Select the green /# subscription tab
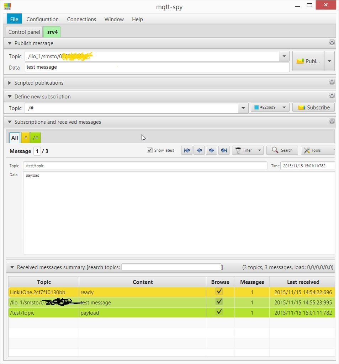Image resolution: width=339 pixels, height=364 pixels. (35, 138)
